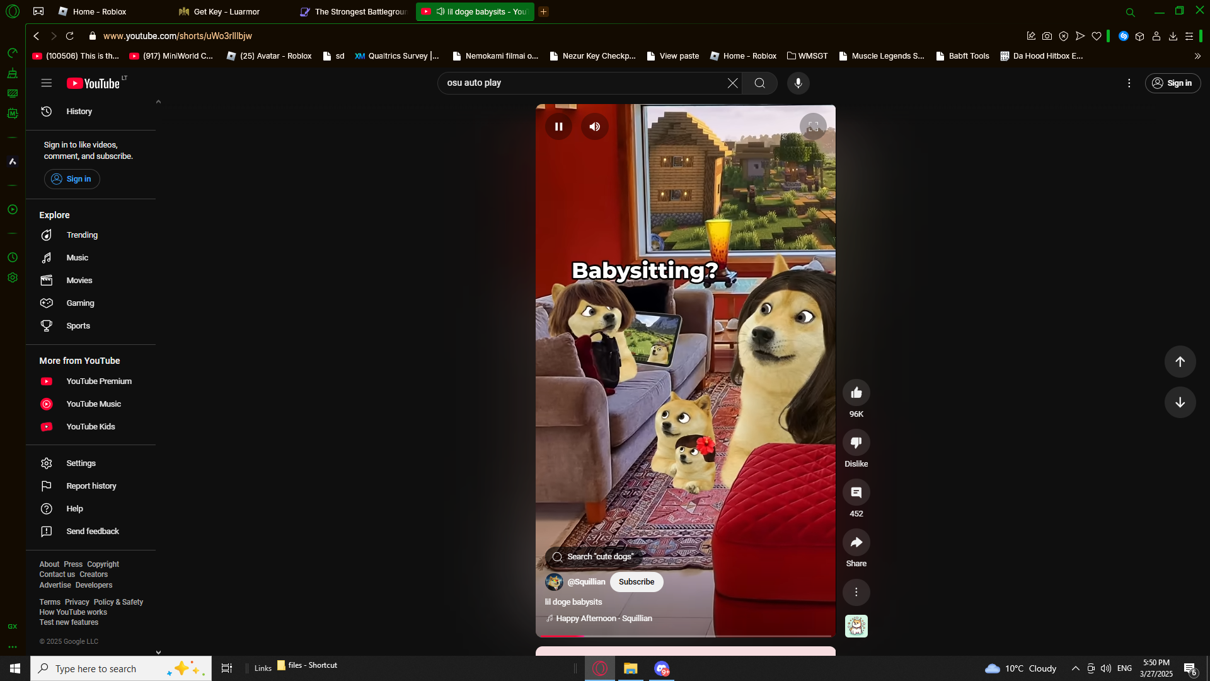The image size is (1210, 681).
Task: Click the Short's red progress bar
Action: point(685,636)
